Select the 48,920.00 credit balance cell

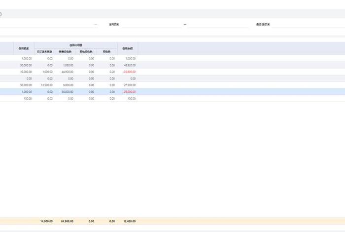coord(129,65)
